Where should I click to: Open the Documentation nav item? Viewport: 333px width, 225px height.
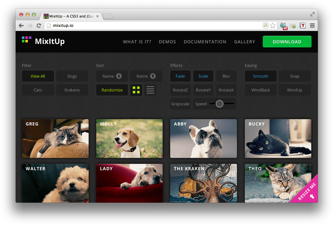point(205,42)
